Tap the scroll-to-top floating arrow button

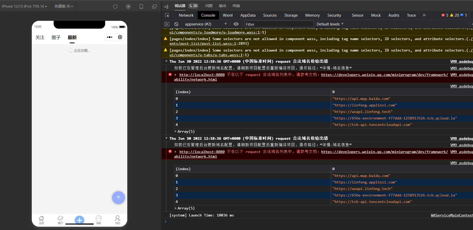tap(118, 198)
